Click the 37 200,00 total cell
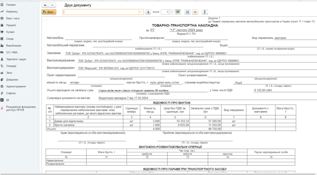The width and height of the screenshot is (317, 175). (206, 121)
